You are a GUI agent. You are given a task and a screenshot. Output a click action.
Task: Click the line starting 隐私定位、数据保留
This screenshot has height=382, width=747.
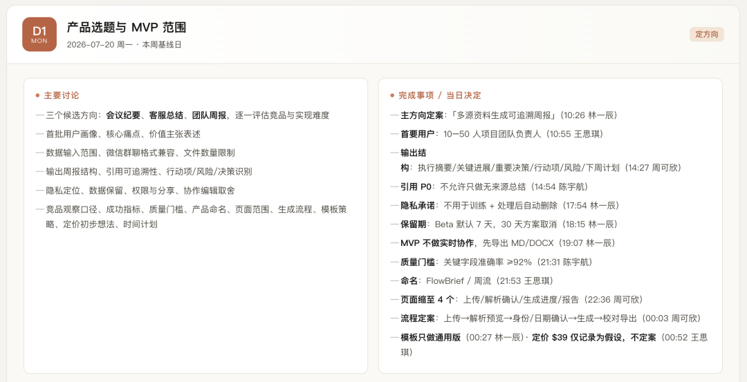[x=140, y=190]
